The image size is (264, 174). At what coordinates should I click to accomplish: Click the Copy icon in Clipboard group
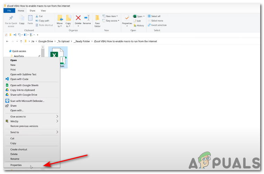(22, 18)
